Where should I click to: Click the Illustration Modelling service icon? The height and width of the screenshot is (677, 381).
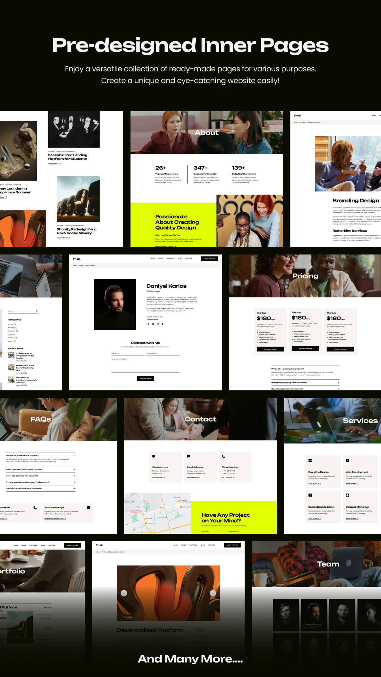310,495
